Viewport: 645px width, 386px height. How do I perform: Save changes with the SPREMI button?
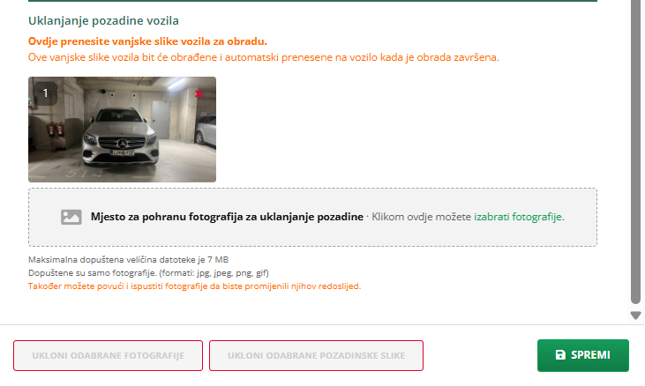(x=583, y=355)
